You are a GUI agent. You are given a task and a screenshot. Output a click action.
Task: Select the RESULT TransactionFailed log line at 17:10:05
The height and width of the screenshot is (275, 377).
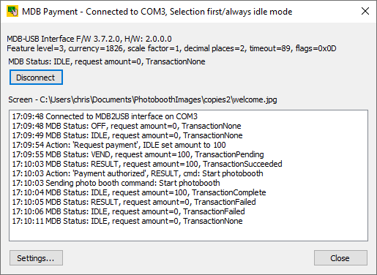134,202
